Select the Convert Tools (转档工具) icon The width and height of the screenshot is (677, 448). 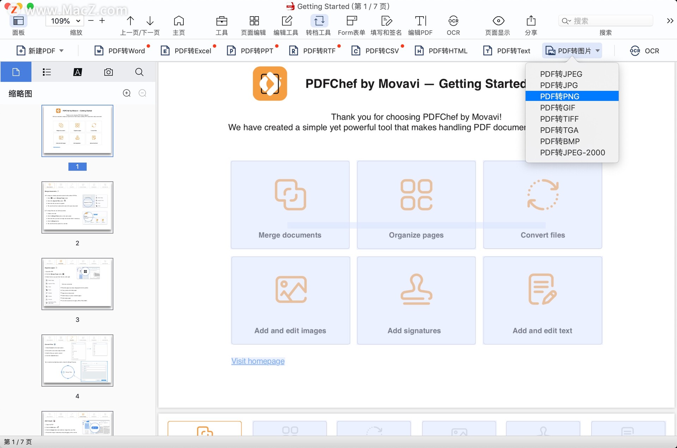pyautogui.click(x=319, y=21)
